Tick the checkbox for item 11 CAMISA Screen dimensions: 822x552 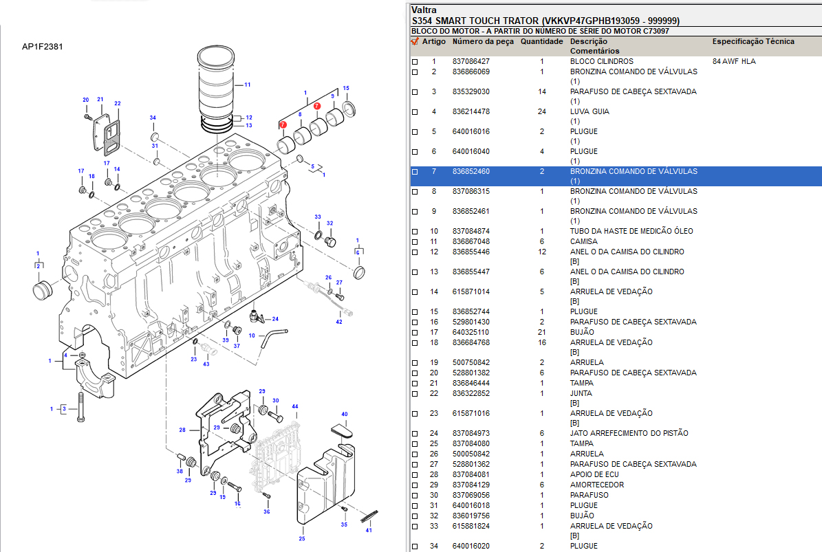pos(415,242)
